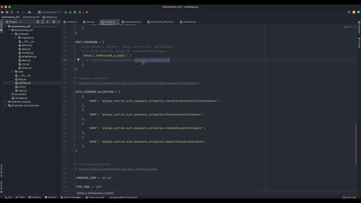Click the yellow avatar icon top right

354,12
